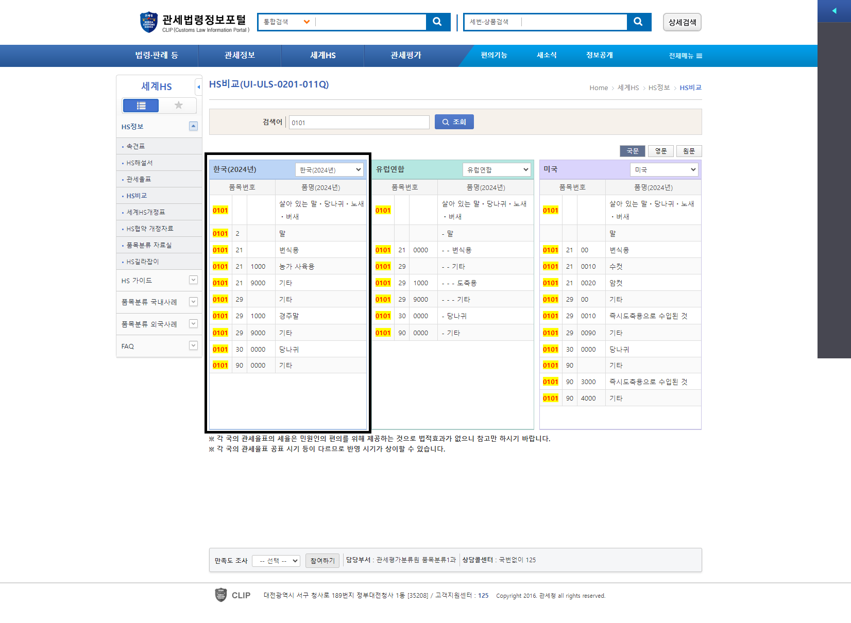This screenshot has height=623, width=851.
Task: Click the 상세검색 button
Action: 682,22
